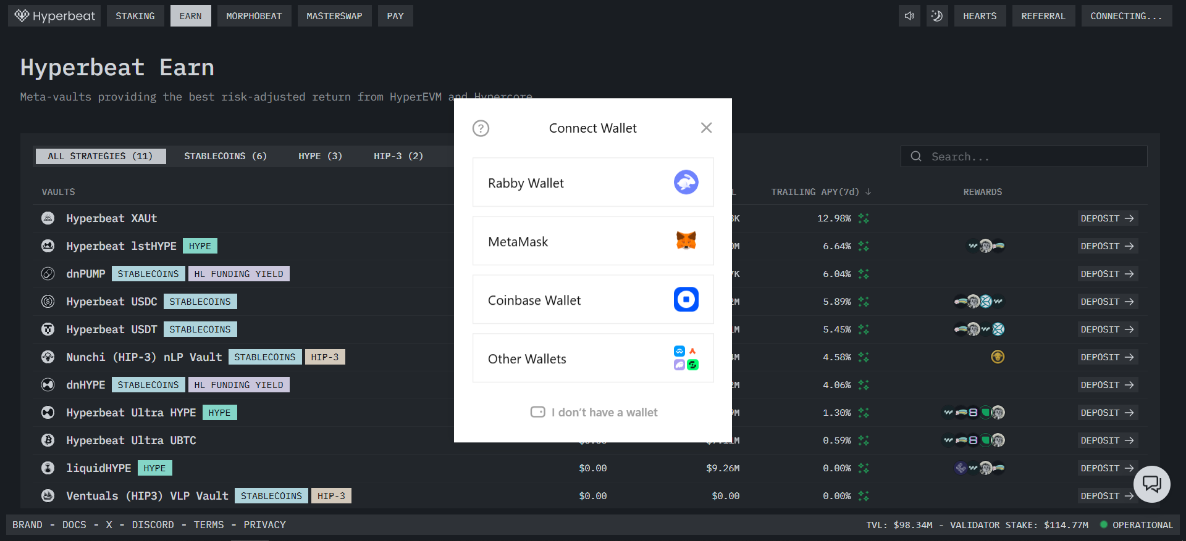Click the liquidHYPE vault icon

(48, 468)
